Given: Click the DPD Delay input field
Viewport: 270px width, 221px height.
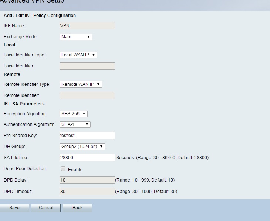Looking at the screenshot, I should click(x=87, y=180).
